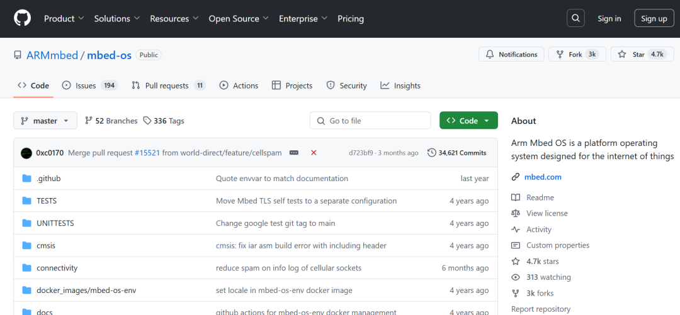This screenshot has width=680, height=315.
Task: Go to the Insights tab
Action: 400,86
